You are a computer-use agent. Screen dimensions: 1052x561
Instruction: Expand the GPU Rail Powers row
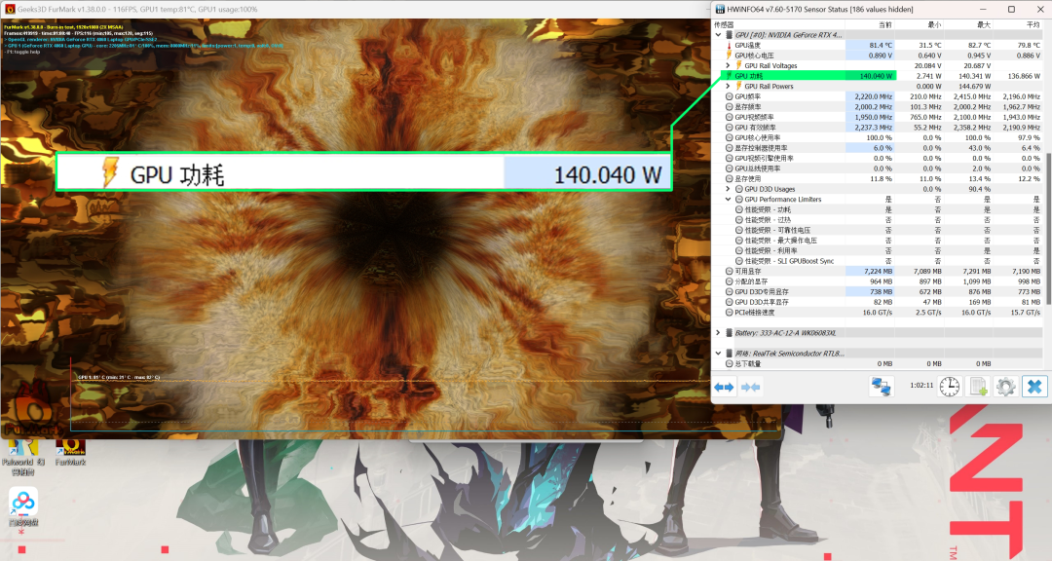pyautogui.click(x=728, y=86)
